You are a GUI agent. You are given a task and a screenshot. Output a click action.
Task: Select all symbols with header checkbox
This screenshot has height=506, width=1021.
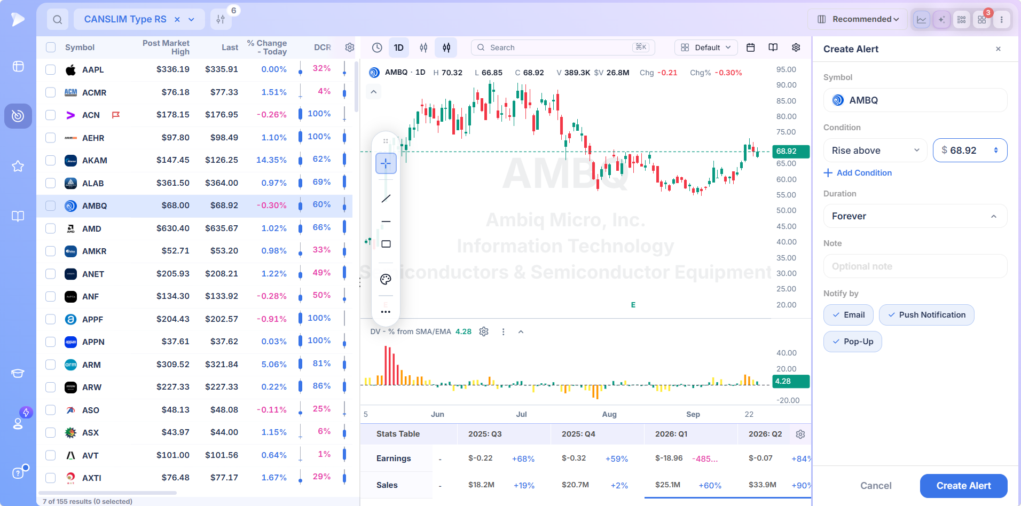point(51,47)
